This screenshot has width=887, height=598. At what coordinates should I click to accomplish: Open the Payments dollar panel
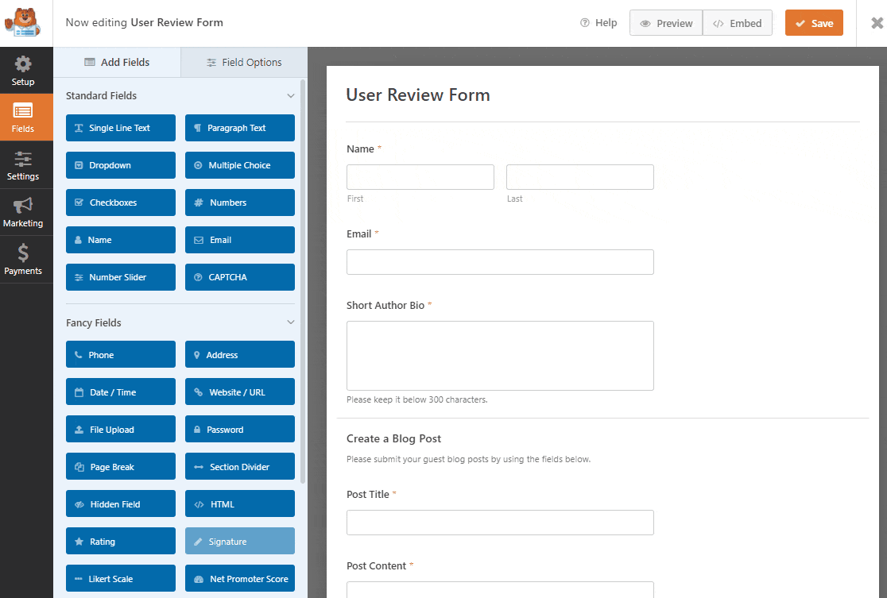pos(23,260)
